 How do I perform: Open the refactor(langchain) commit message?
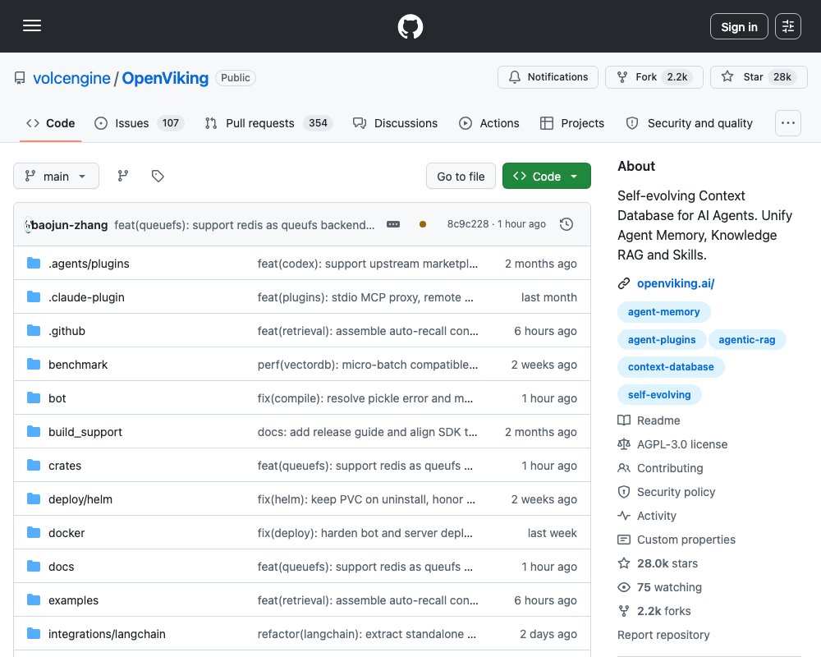point(367,634)
